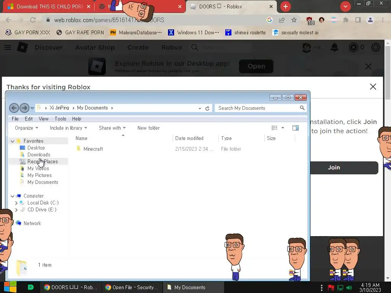391x293 pixels.
Task: Bookmark this page with the star icon
Action: point(294,20)
